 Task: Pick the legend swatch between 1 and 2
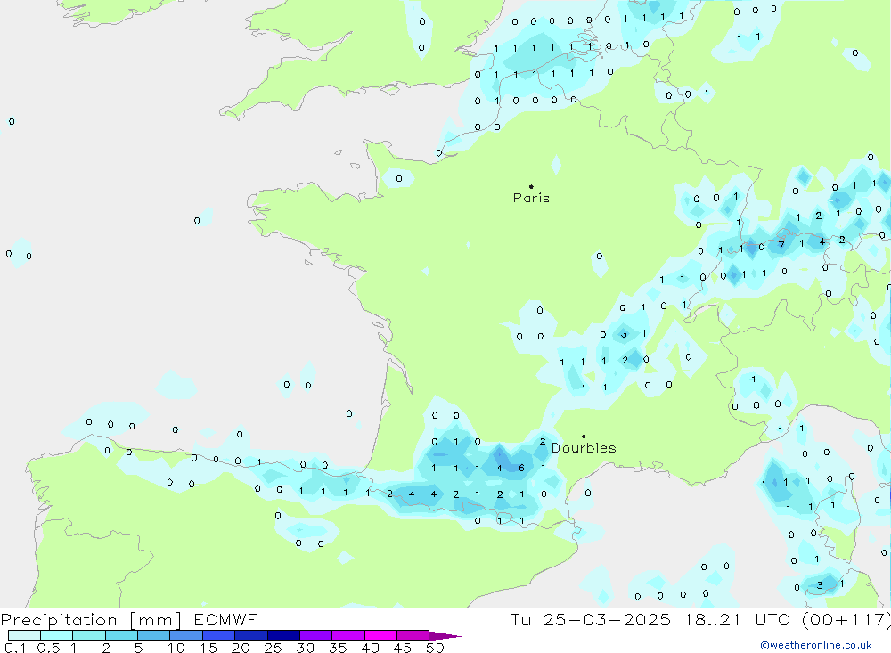[89, 635]
